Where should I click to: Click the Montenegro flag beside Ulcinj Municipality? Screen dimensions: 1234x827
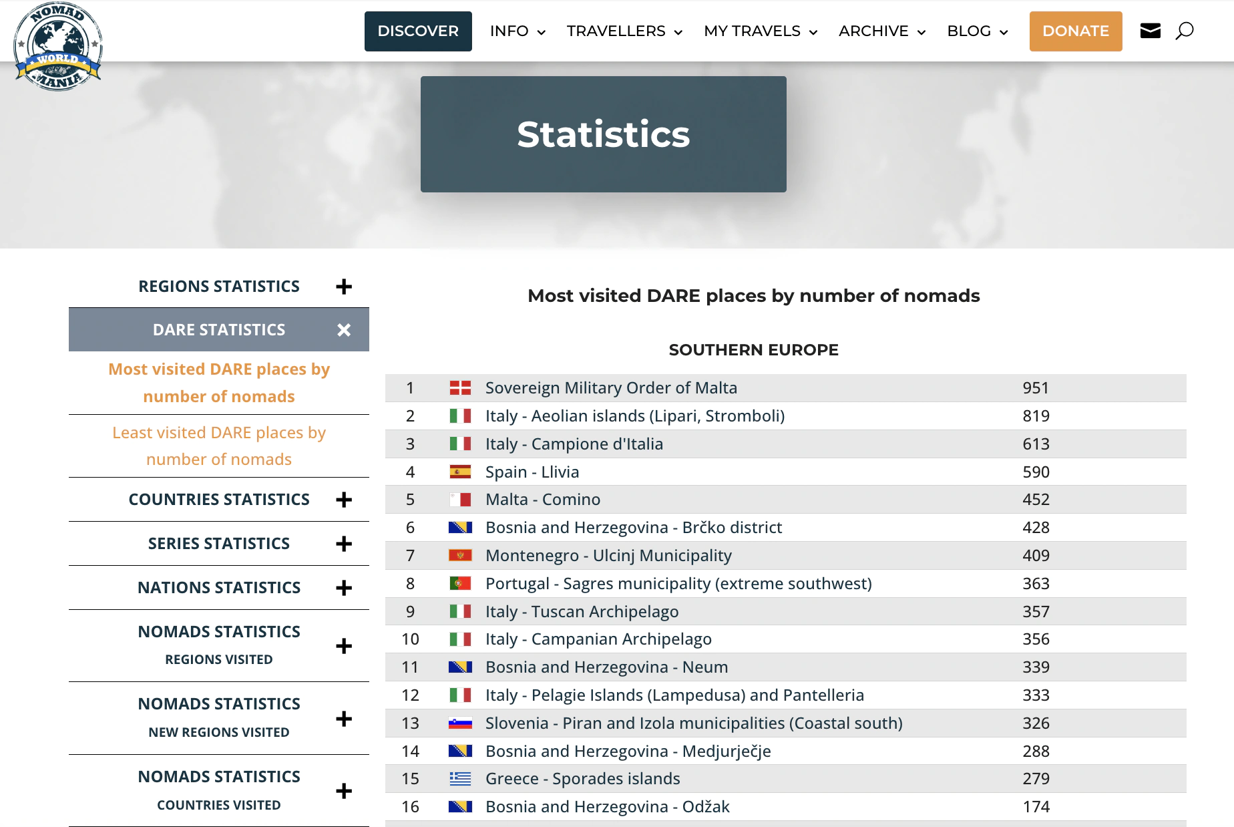[x=460, y=556]
